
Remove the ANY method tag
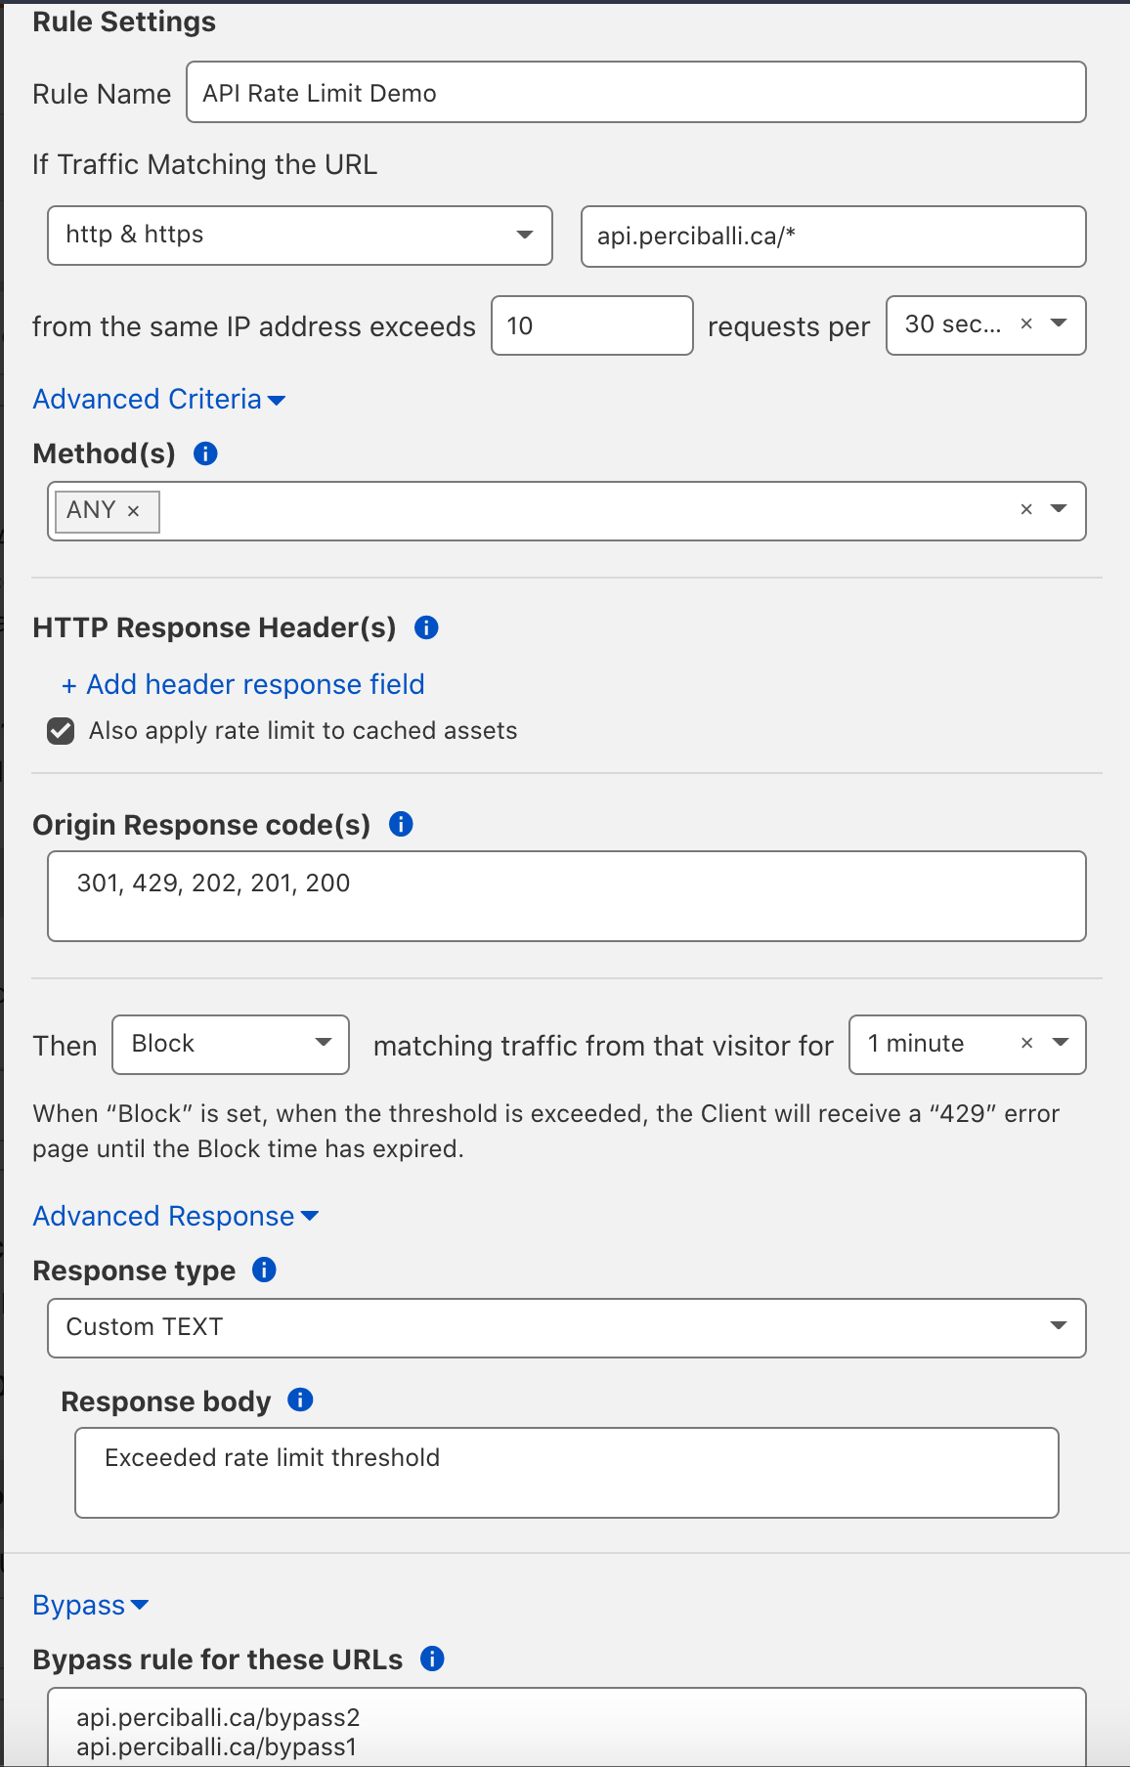[134, 511]
